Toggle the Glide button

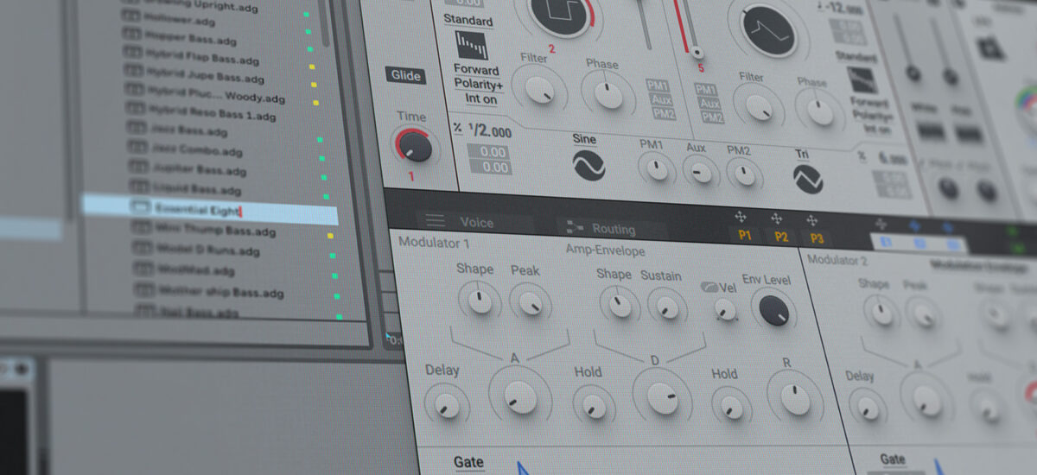(405, 75)
